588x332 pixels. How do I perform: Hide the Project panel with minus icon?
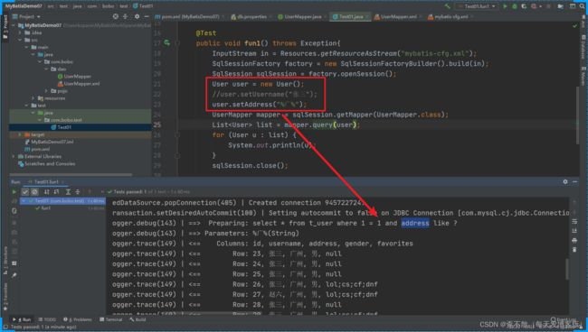click(x=147, y=16)
